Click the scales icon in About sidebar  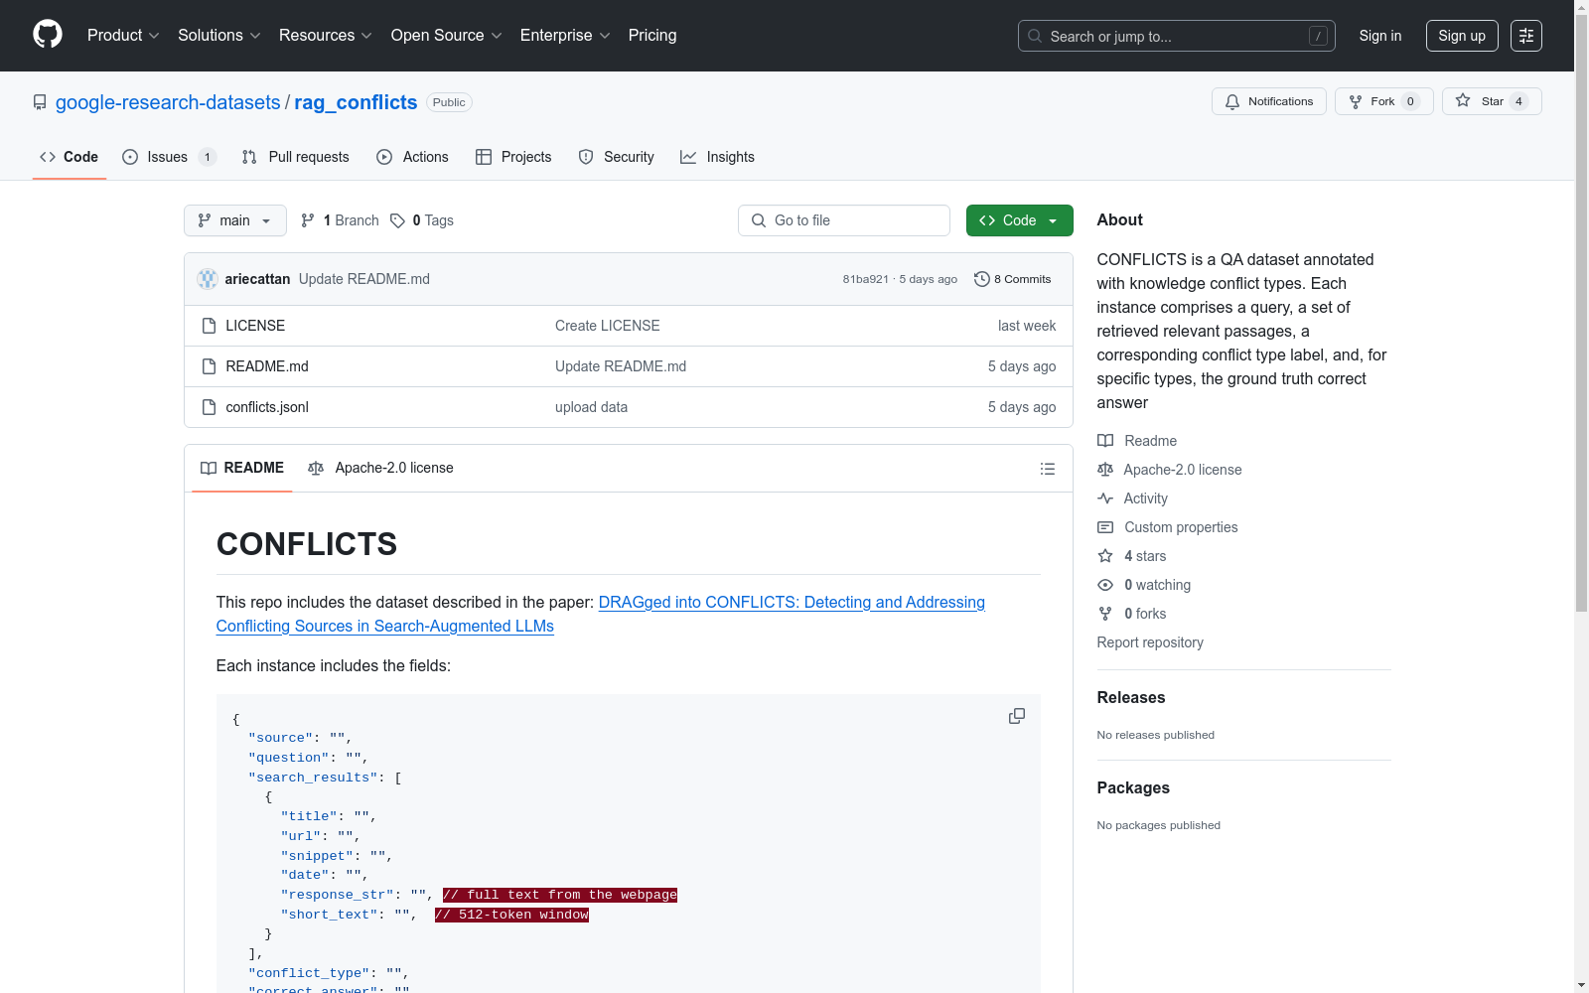[1105, 470]
